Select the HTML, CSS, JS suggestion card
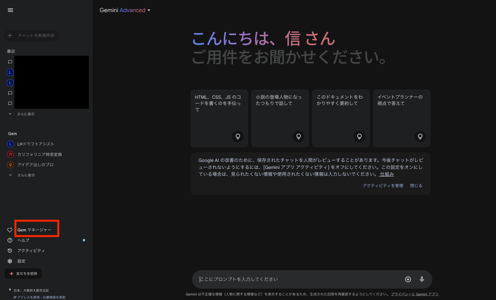The height and width of the screenshot is (300, 496). click(x=219, y=118)
